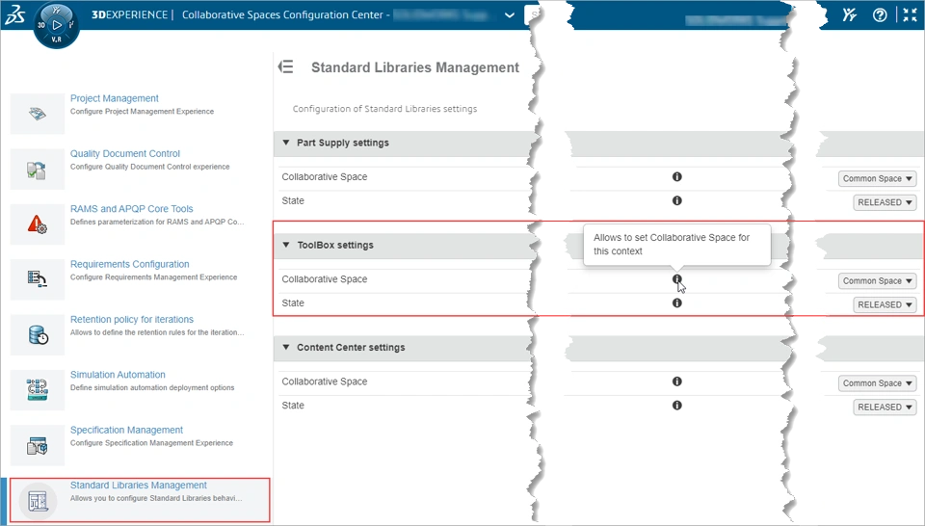Open Specification Management link
The image size is (925, 526).
coord(126,430)
